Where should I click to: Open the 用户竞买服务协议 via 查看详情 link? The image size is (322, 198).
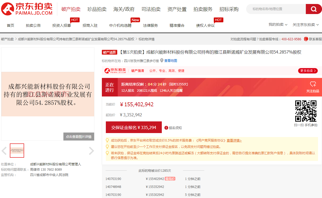point(234,140)
